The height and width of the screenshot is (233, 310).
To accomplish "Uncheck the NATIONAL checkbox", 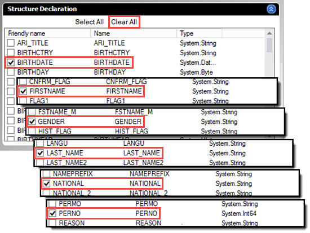I will click(x=47, y=183).
